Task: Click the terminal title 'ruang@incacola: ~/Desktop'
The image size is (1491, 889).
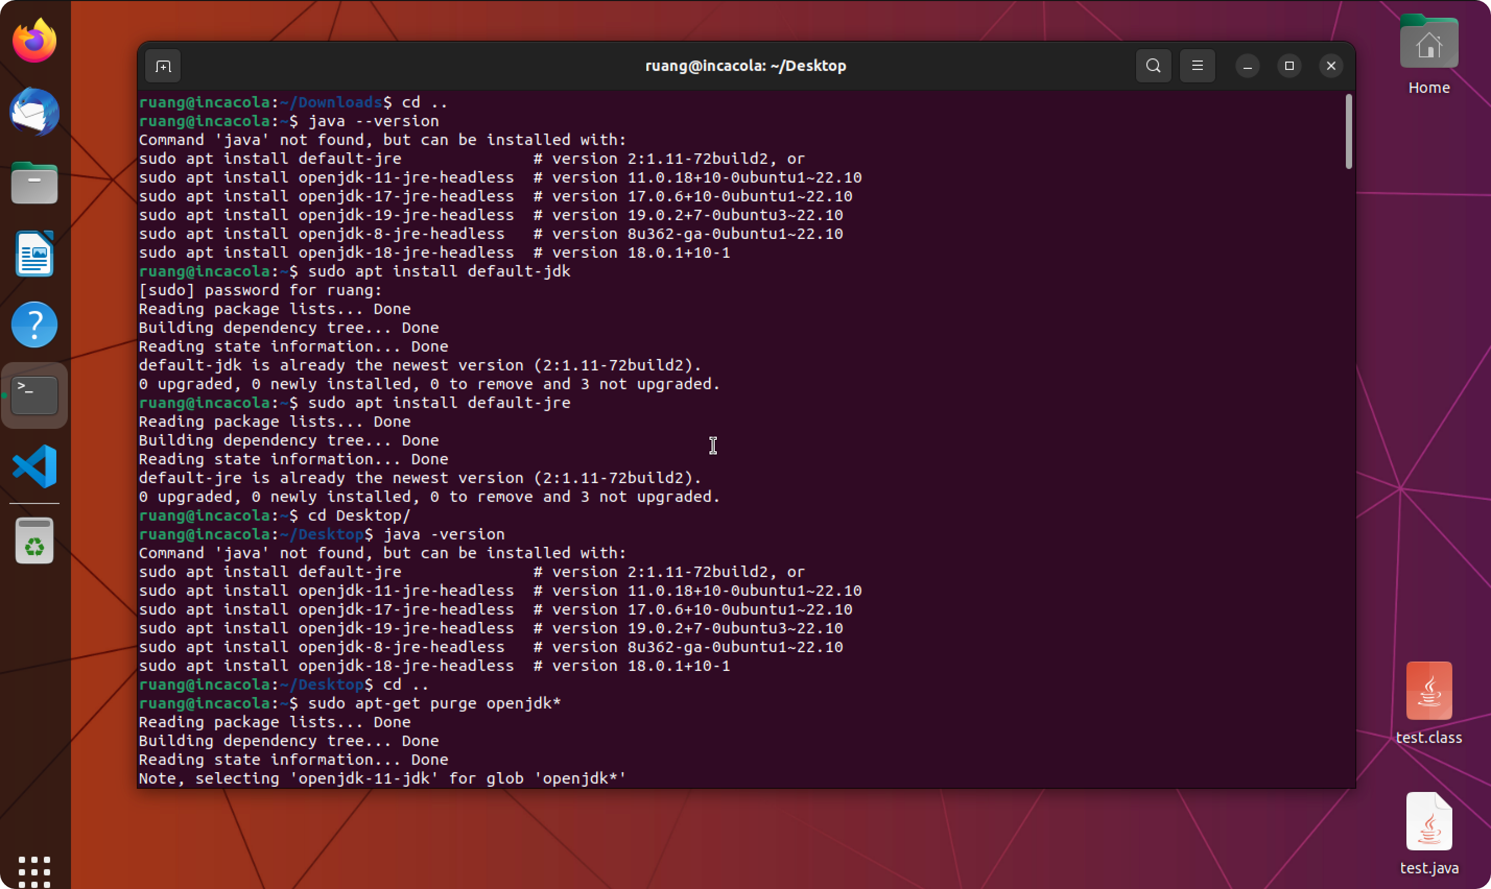Action: tap(745, 66)
